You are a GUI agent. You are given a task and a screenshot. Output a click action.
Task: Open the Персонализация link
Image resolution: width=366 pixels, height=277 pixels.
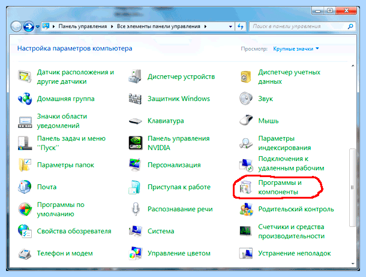coord(174,165)
